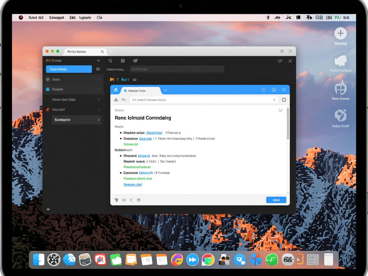
Task: Click the first icon in bottom-left editor toolbar
Action: coord(116,200)
